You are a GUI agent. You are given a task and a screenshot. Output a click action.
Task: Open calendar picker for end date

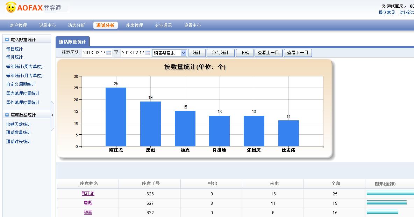tap(148, 53)
